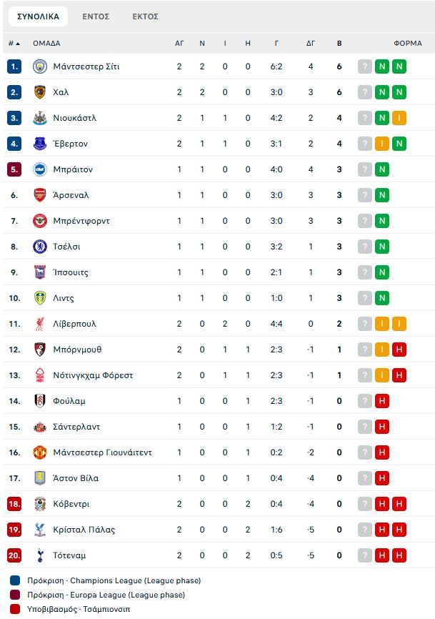Click the Tottenham cockerel crest

click(x=40, y=555)
